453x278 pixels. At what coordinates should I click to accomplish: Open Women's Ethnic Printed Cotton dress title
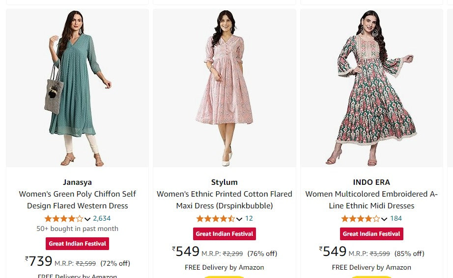[x=225, y=200]
